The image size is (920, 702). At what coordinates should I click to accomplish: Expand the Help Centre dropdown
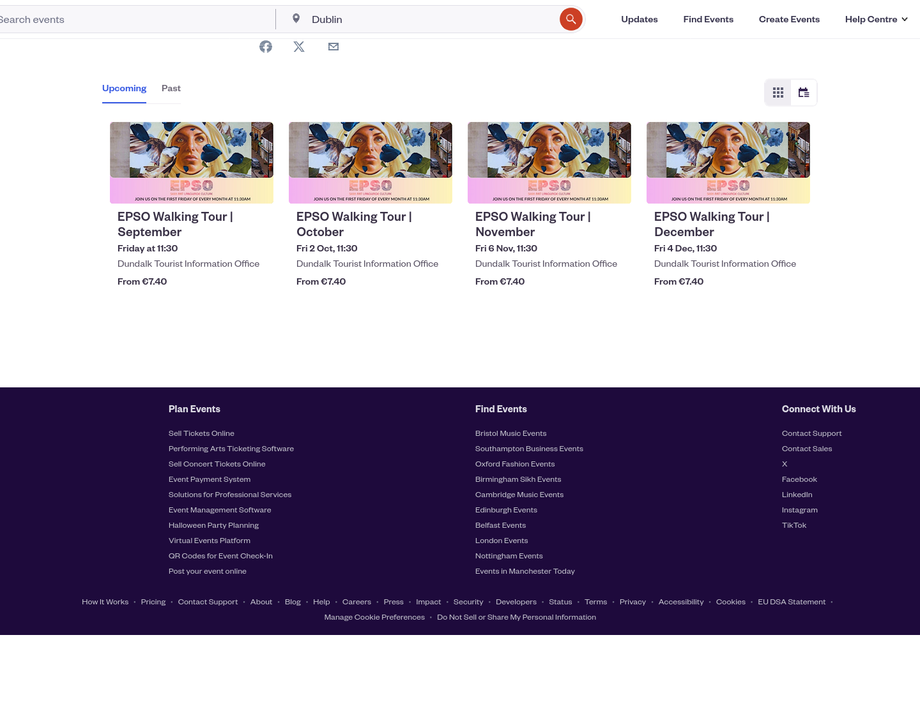pyautogui.click(x=877, y=19)
